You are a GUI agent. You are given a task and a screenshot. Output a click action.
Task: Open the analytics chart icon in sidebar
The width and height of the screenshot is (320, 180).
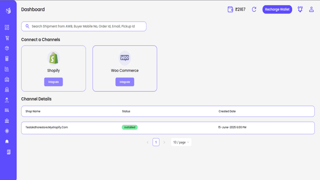[x=7, y=69]
